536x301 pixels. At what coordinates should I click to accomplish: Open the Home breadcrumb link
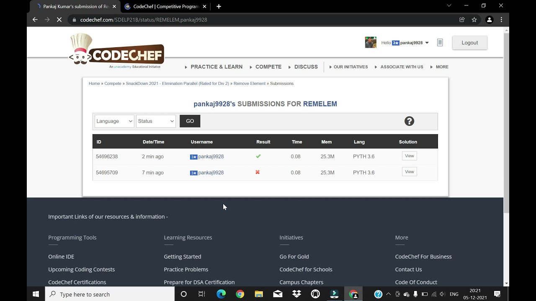(x=94, y=84)
